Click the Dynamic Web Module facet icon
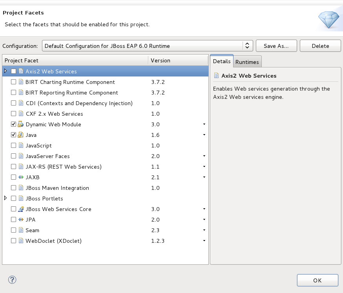Viewport: 343px width, 293px height. (x=21, y=124)
